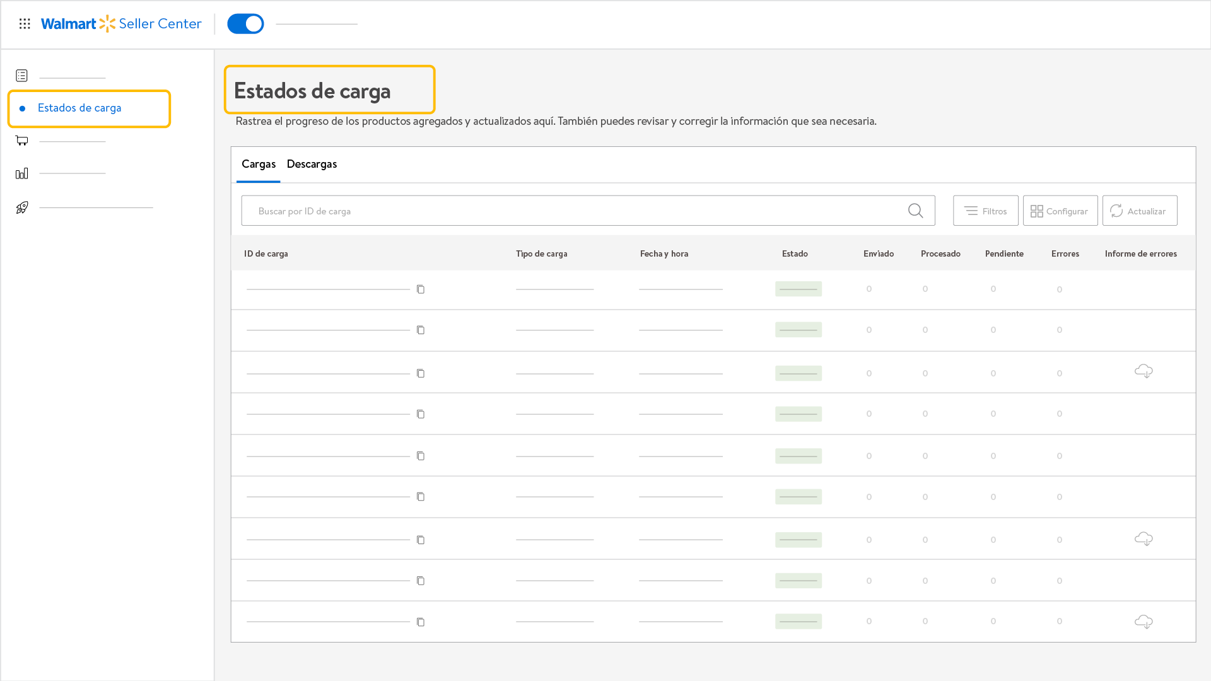This screenshot has width=1211, height=681.
Task: Download error report in the seventh row
Action: (x=1144, y=539)
